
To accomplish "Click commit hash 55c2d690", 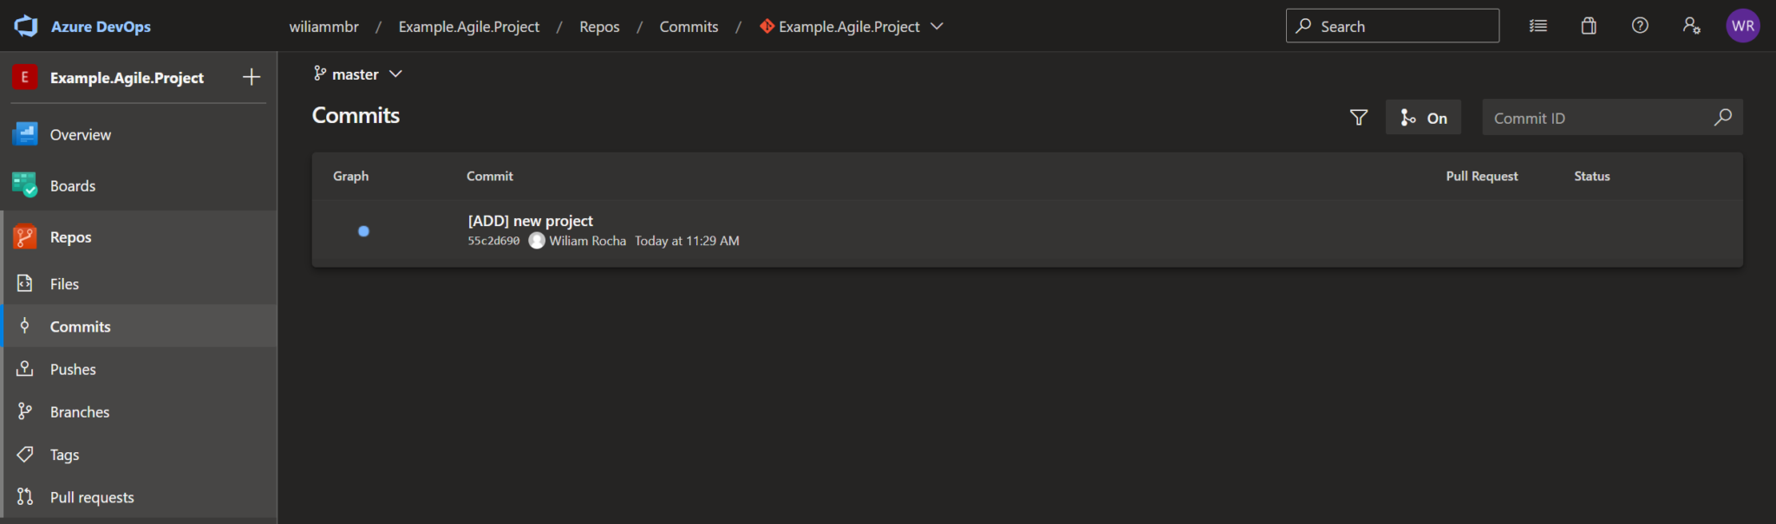I will [x=493, y=241].
